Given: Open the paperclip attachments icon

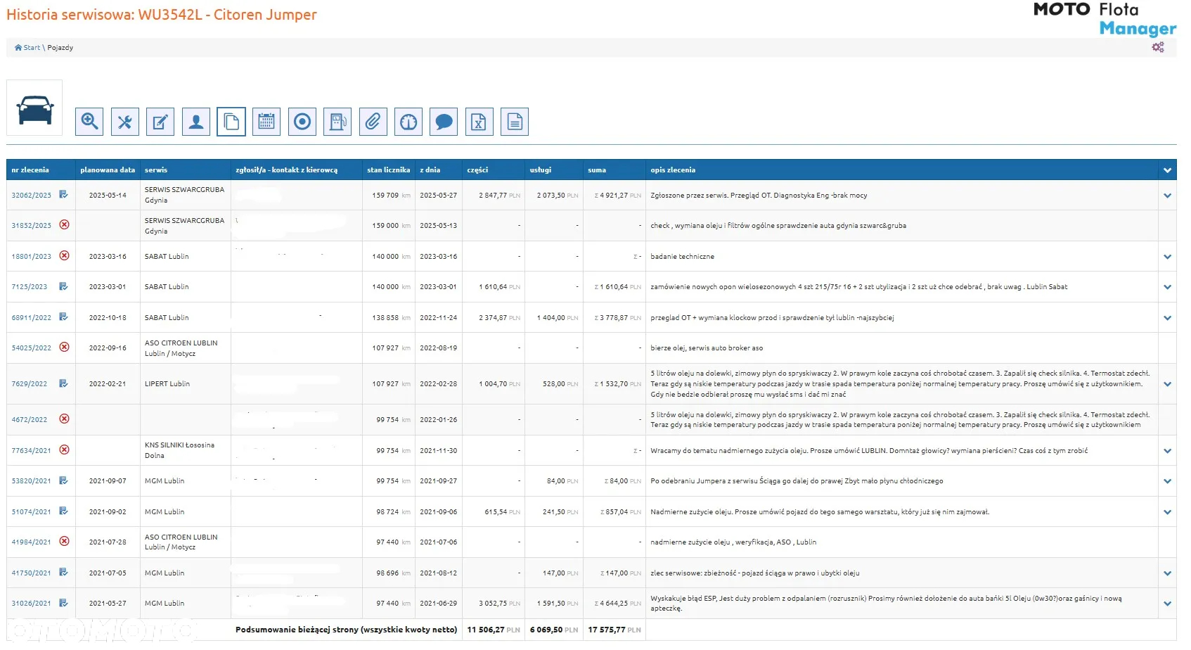Looking at the screenshot, I should point(373,122).
